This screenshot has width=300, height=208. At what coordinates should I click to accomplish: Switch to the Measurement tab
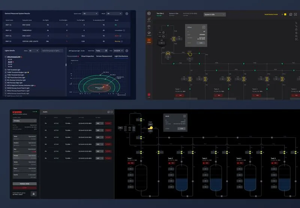72,56
